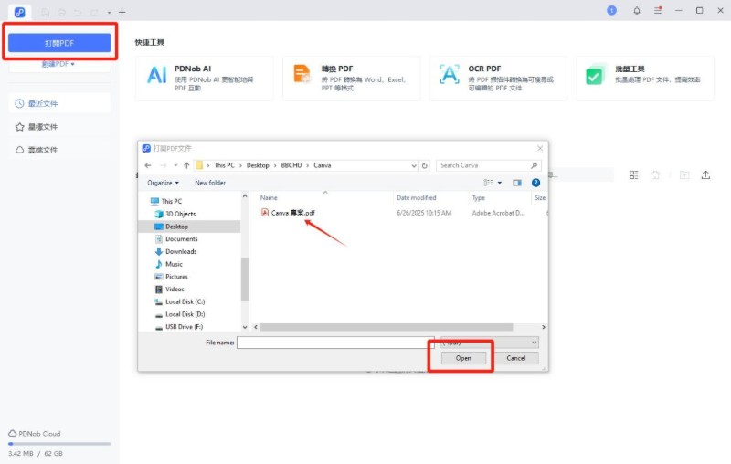Image resolution: width=731 pixels, height=464 pixels.
Task: Open the notifications bell
Action: tap(636, 10)
